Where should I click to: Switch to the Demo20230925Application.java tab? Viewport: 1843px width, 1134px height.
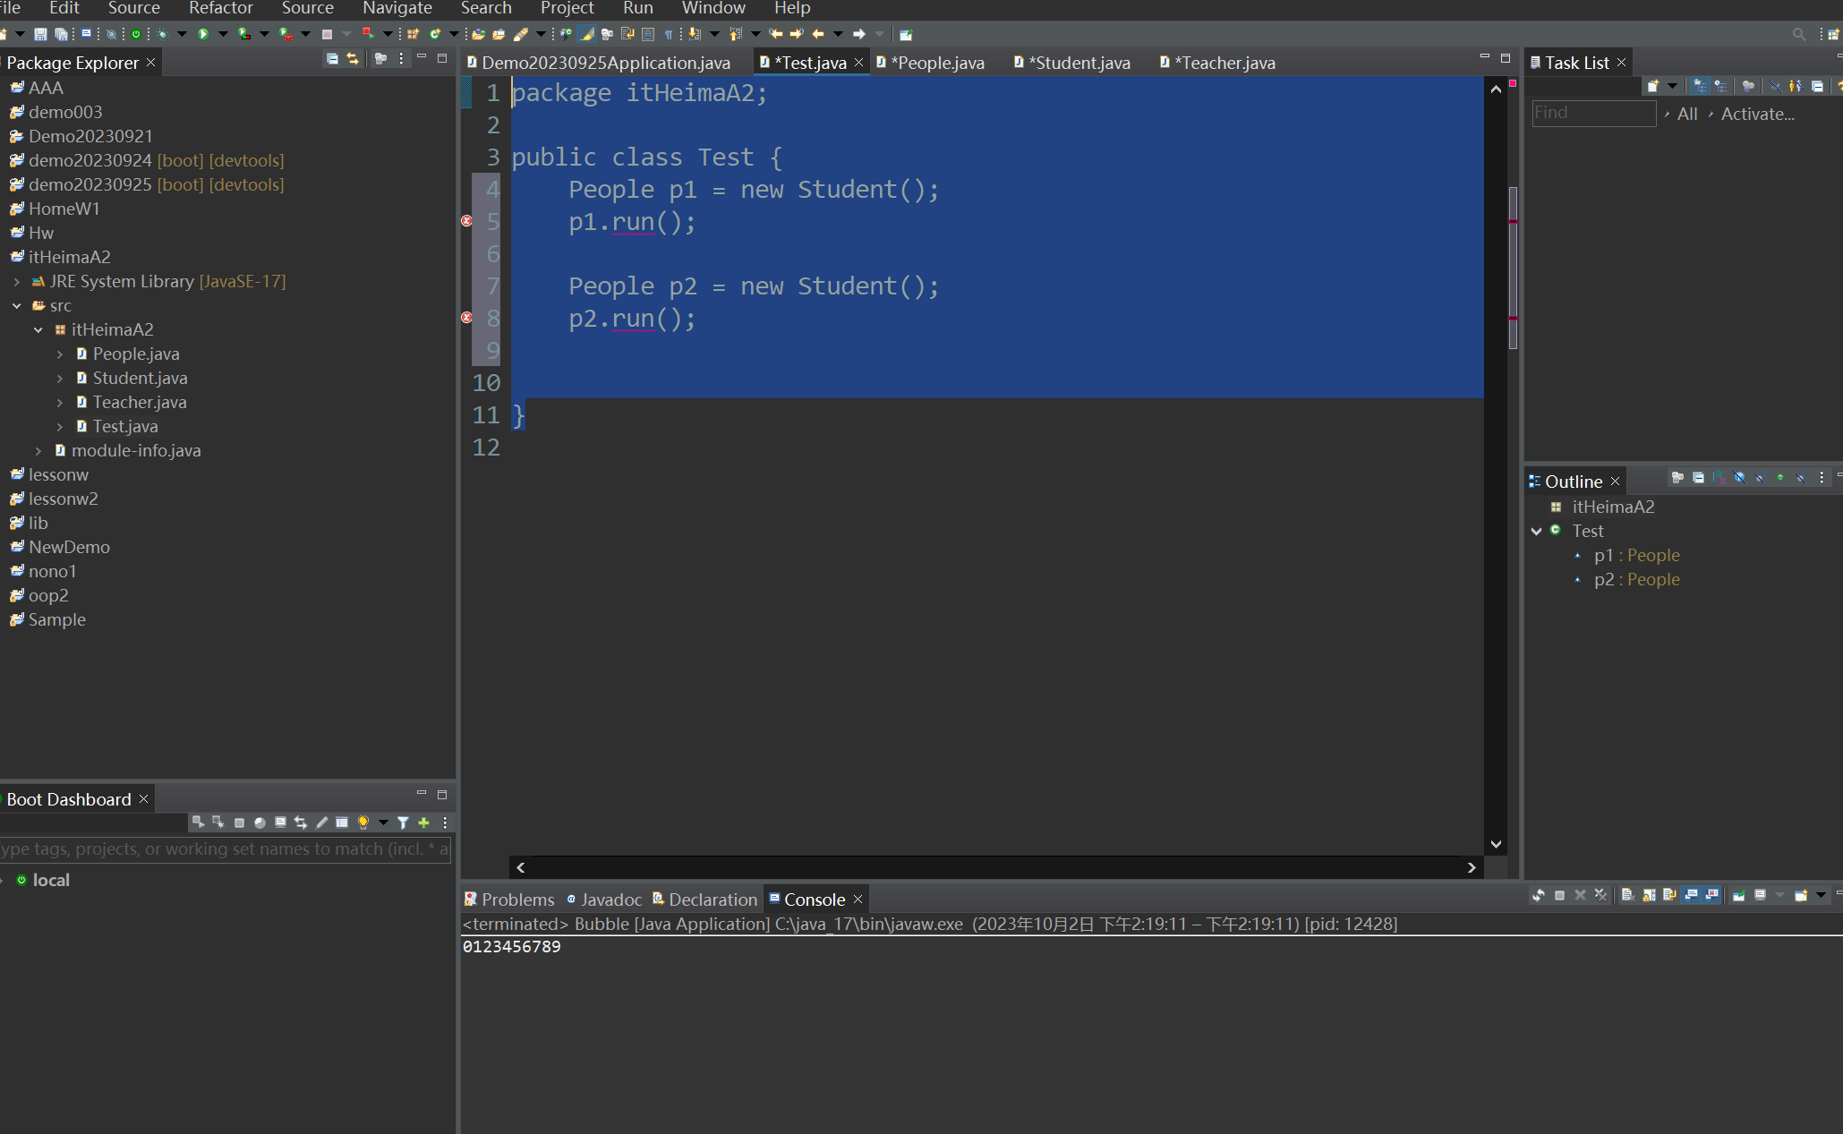[598, 63]
